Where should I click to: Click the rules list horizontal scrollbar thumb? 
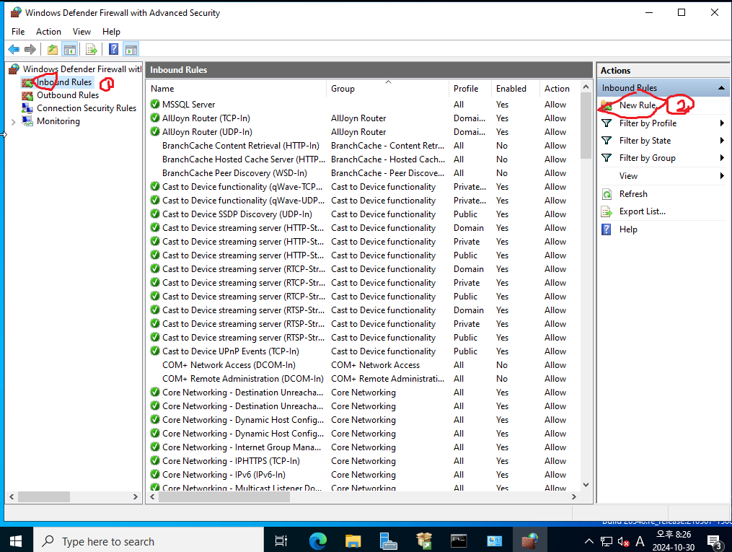coord(224,497)
